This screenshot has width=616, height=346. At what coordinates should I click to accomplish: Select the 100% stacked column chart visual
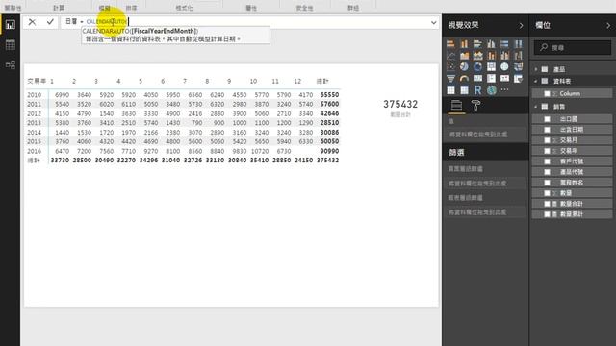coord(518,44)
